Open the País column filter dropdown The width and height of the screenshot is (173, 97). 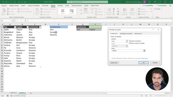coord(15,27)
